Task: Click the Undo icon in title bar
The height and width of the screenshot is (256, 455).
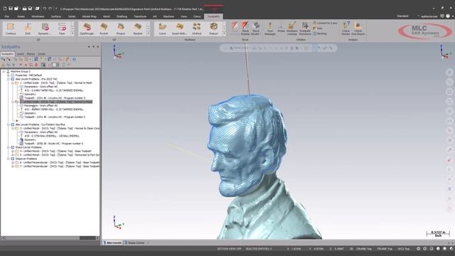Action: point(44,9)
